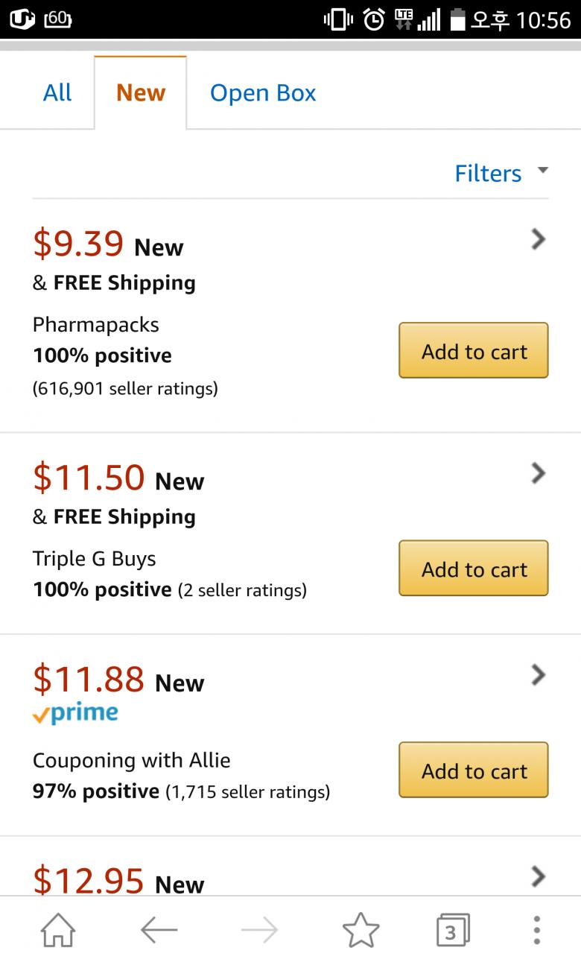Go back using the left arrow icon

[159, 930]
